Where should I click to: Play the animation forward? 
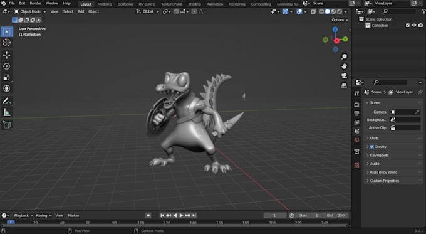tap(181, 215)
